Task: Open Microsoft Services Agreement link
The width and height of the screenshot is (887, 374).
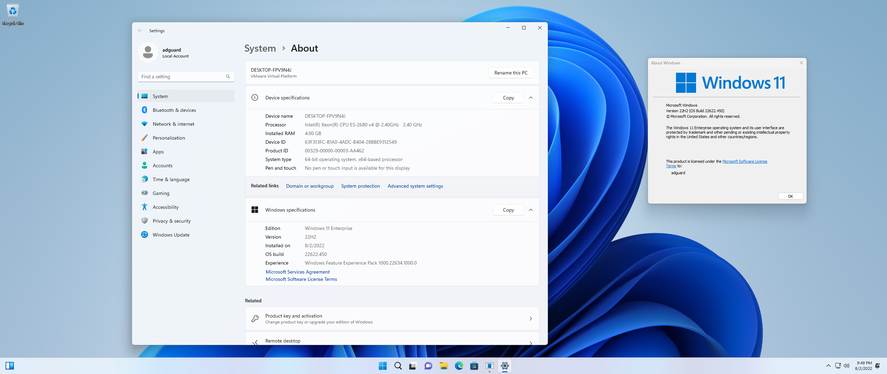Action: pos(298,272)
